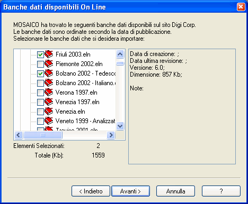Click the book icon for Veneto 1999 - Analizzat
Viewport: 248px width, 204px height.
pyautogui.click(x=49, y=121)
